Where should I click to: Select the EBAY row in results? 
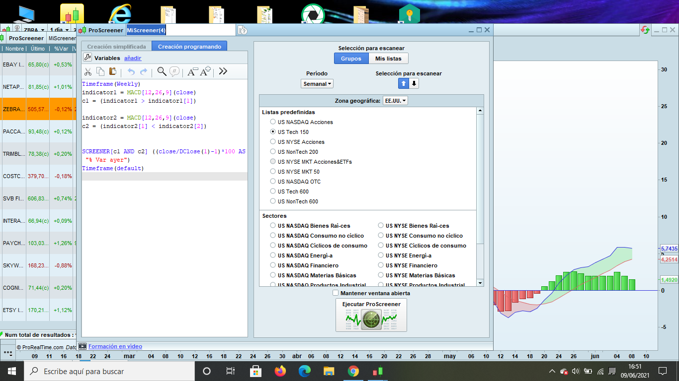(x=38, y=64)
